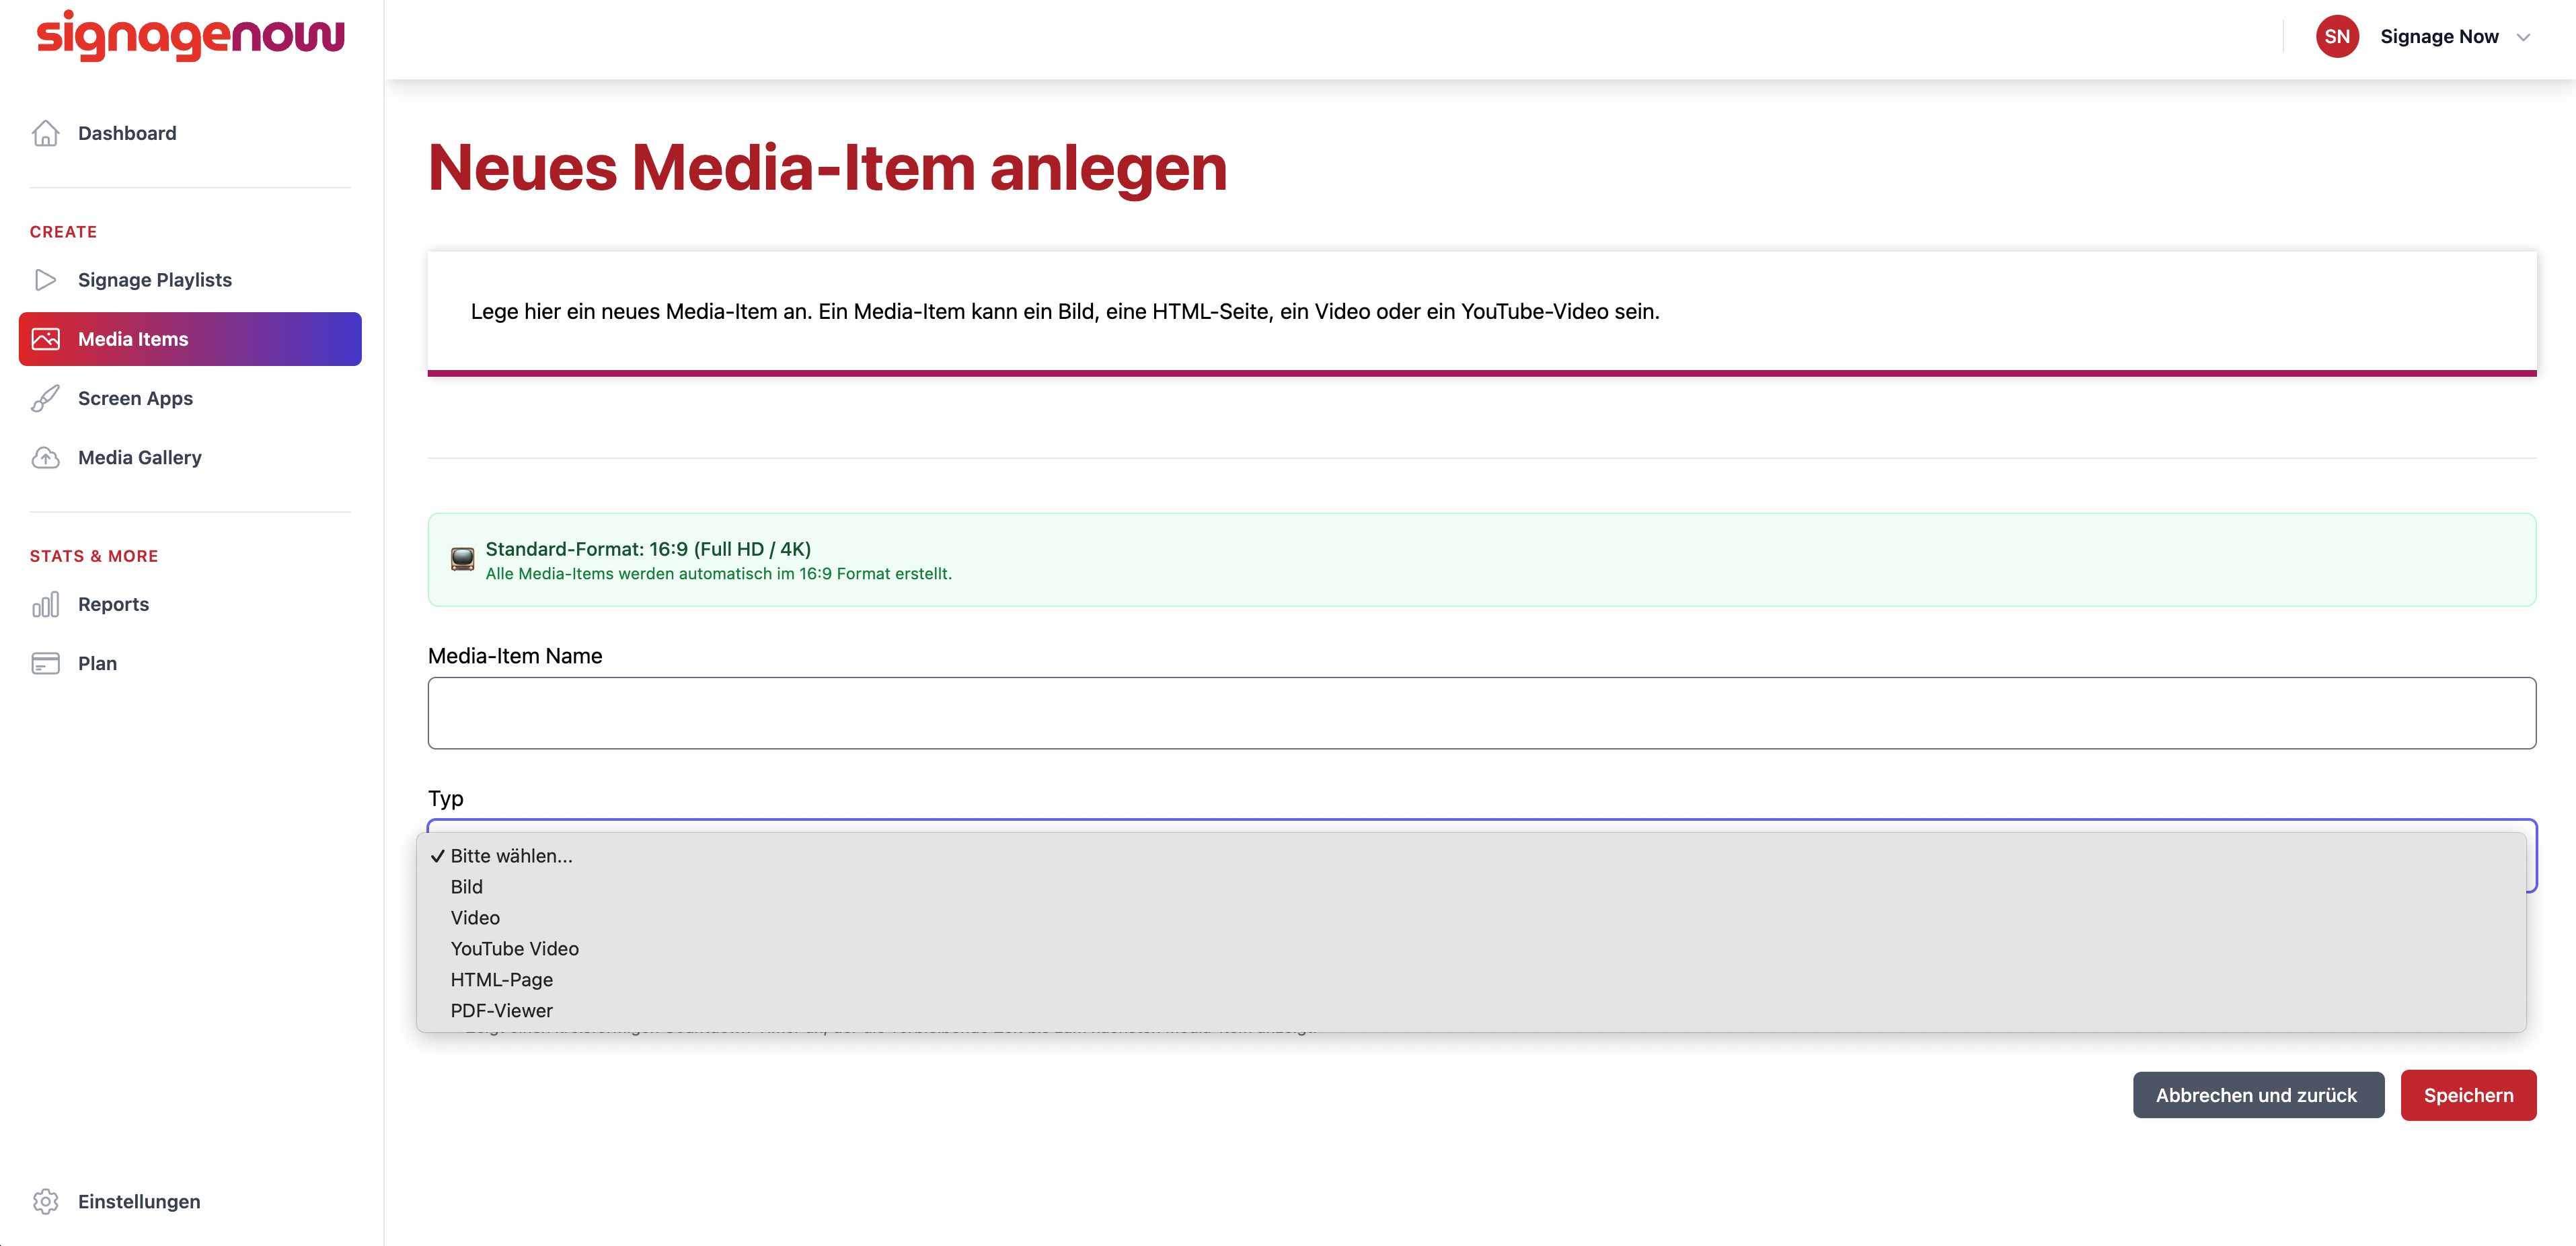Click the Dashboard home icon
This screenshot has width=2576, height=1246.
coord(45,133)
